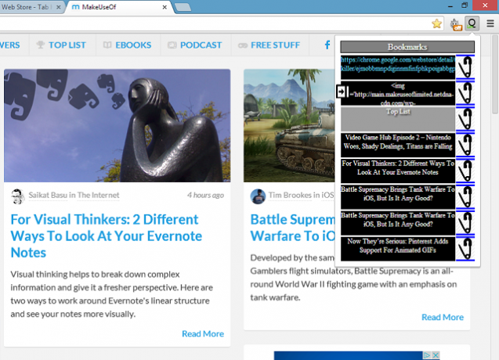Click the AdChoices icon on the ad banner

pyautogui.click(x=427, y=355)
